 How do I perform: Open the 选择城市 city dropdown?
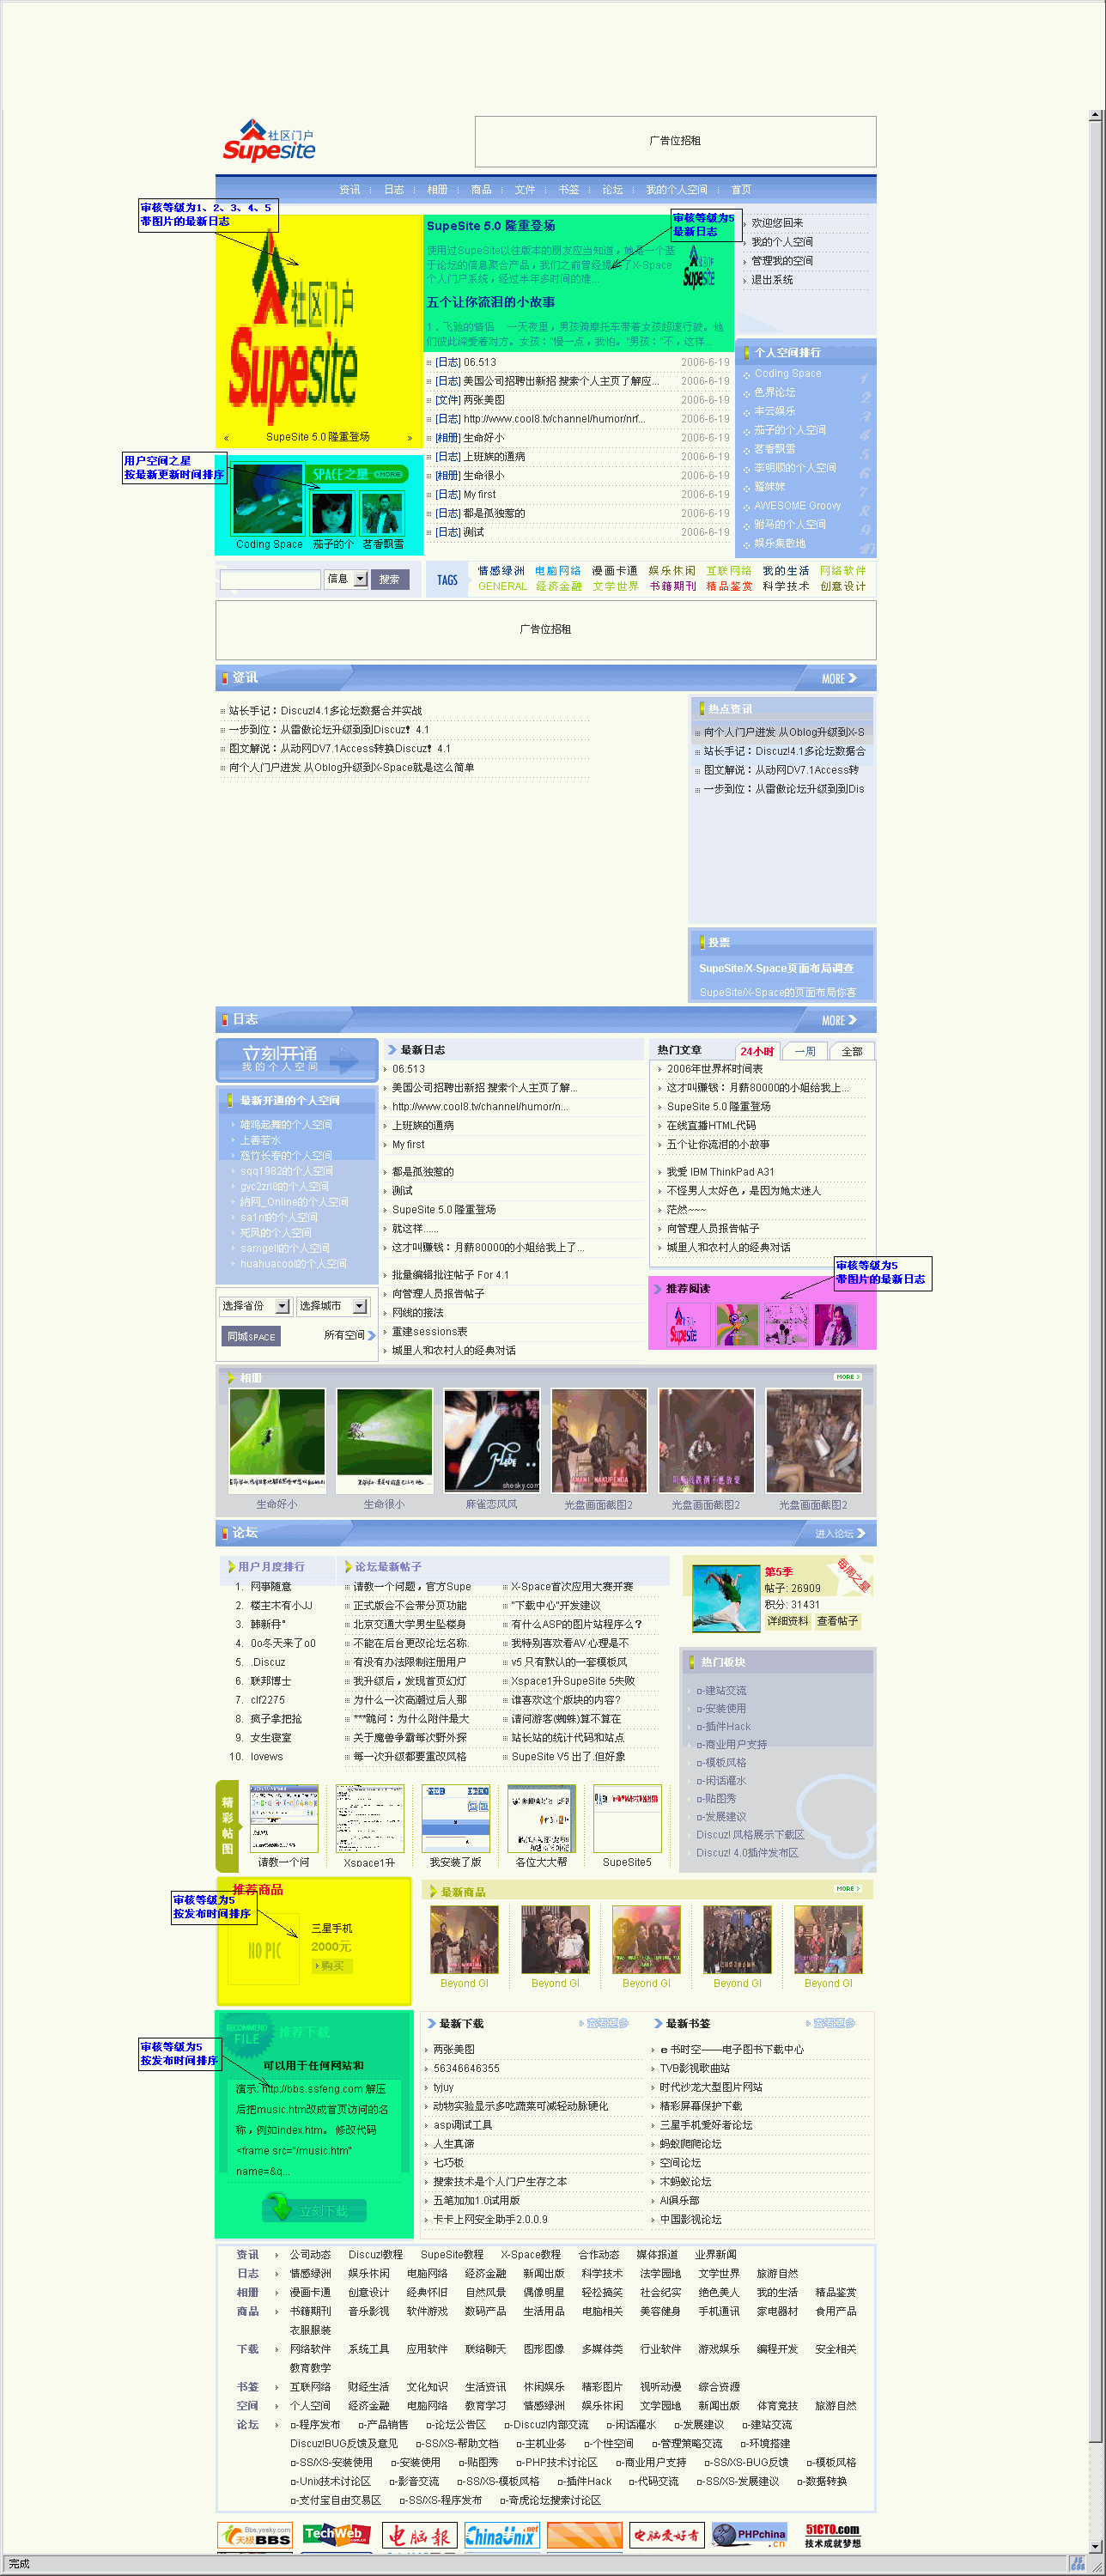pos(332,1306)
